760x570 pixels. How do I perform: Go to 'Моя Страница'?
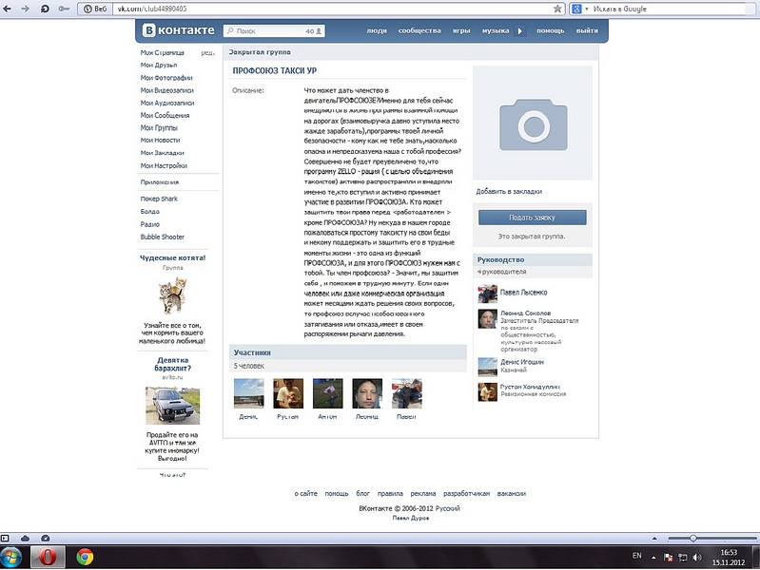pos(162,52)
